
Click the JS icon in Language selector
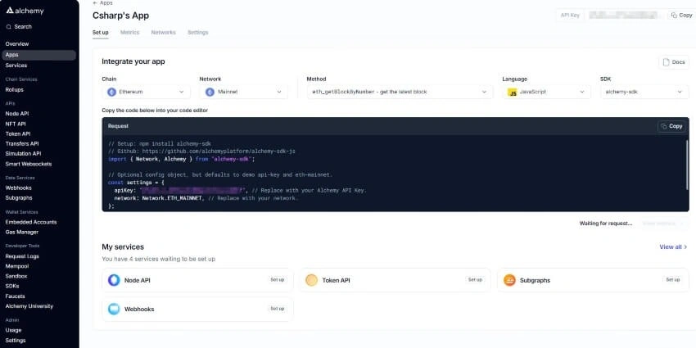tap(513, 93)
